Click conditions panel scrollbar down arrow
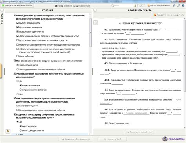186x143 pixels. coord(91,134)
